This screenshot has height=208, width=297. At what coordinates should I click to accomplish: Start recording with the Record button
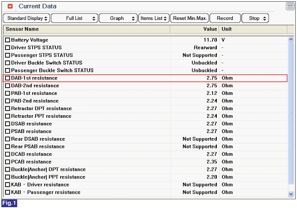[224, 18]
